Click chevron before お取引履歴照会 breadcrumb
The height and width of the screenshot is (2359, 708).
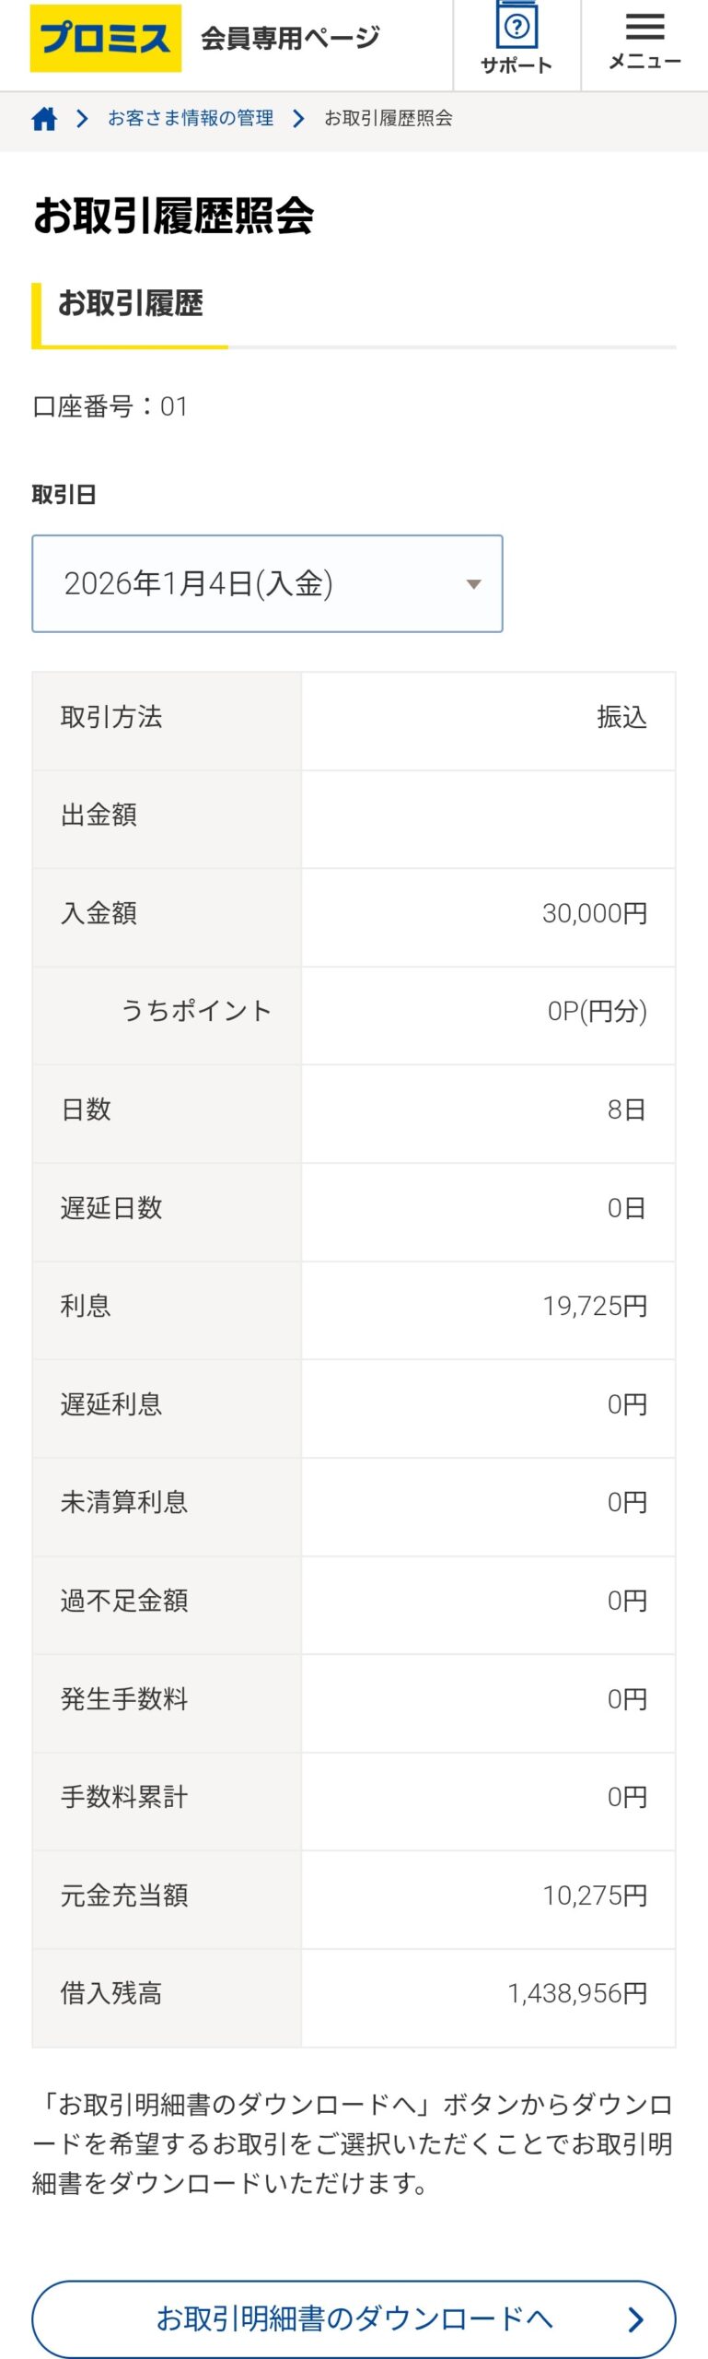click(298, 119)
